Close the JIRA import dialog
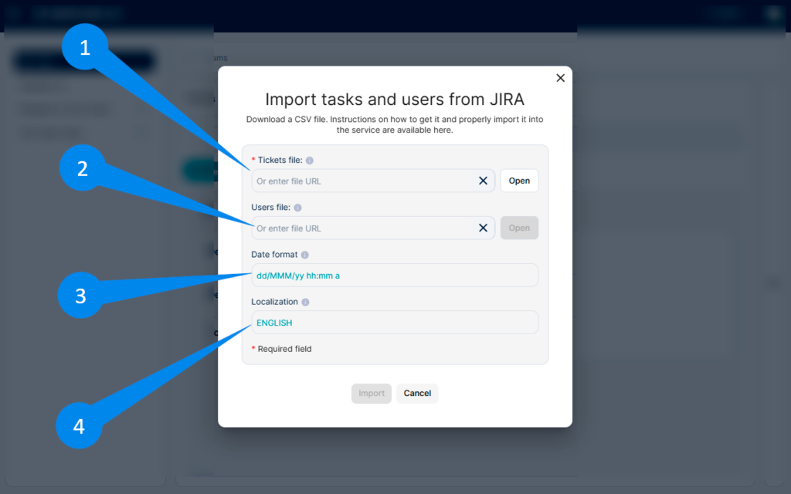Viewport: 791px width, 494px height. click(x=560, y=78)
